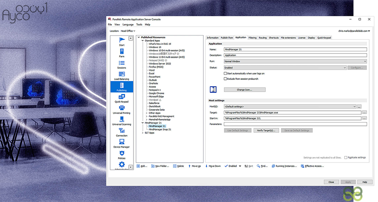Expand the Other Apps folder
The height and width of the screenshot is (202, 378).
pos(147,113)
